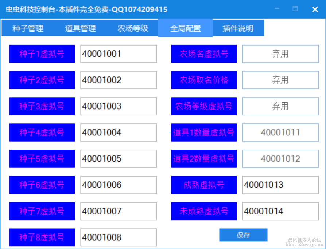Screen dimensions: 326x249
Task: Click the 成熟虚拟号 label button
Action: [x=203, y=185]
